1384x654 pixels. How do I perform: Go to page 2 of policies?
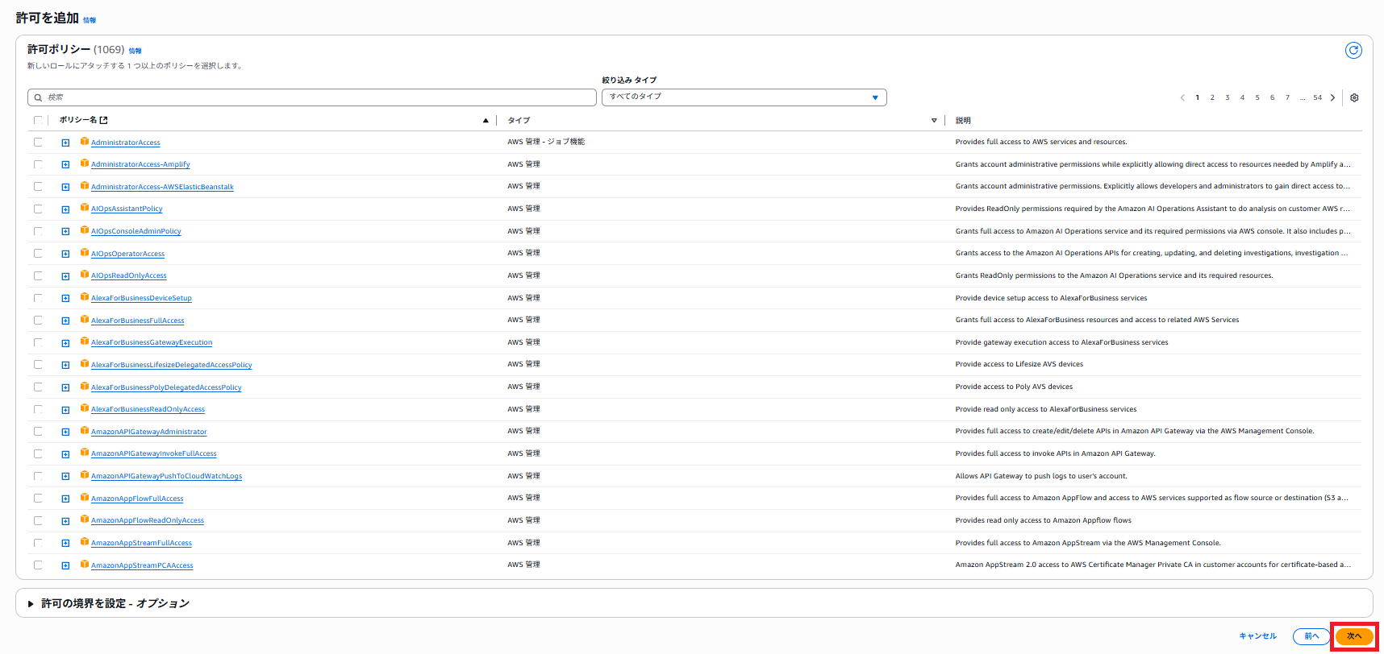[1212, 97]
